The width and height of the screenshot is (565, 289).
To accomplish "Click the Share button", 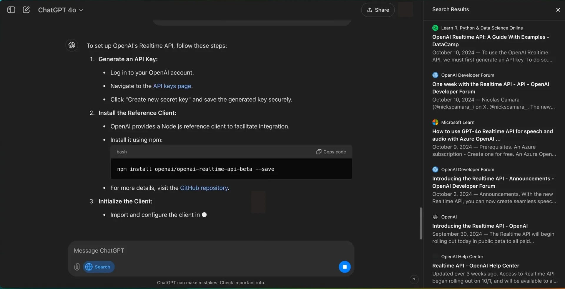I will [x=378, y=10].
